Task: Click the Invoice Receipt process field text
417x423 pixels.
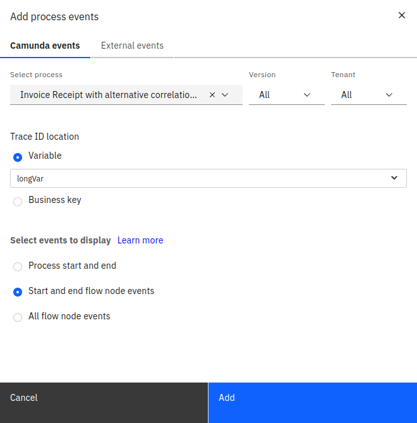Action: [109, 95]
